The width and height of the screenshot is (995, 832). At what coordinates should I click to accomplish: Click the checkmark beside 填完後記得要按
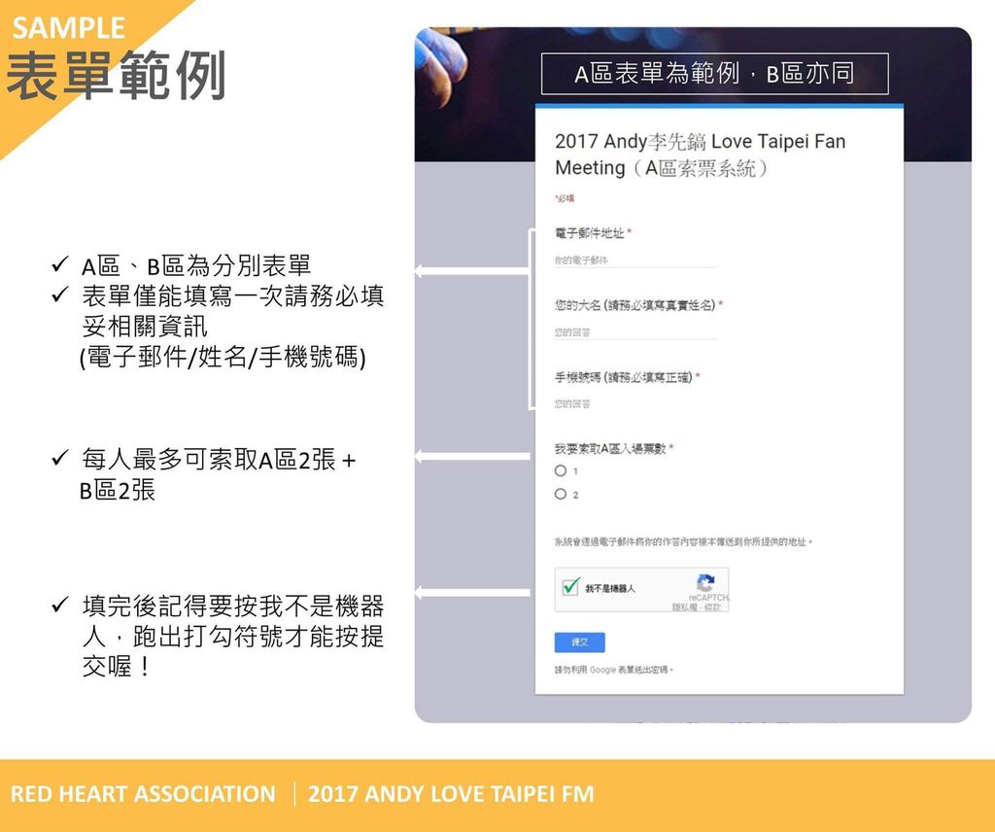point(60,605)
